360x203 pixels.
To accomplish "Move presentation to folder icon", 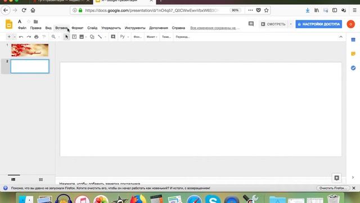I will pyautogui.click(x=35, y=21).
